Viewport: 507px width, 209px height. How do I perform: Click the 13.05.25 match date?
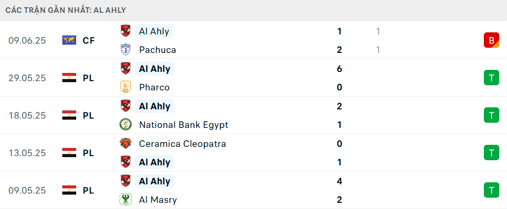[x=27, y=153]
